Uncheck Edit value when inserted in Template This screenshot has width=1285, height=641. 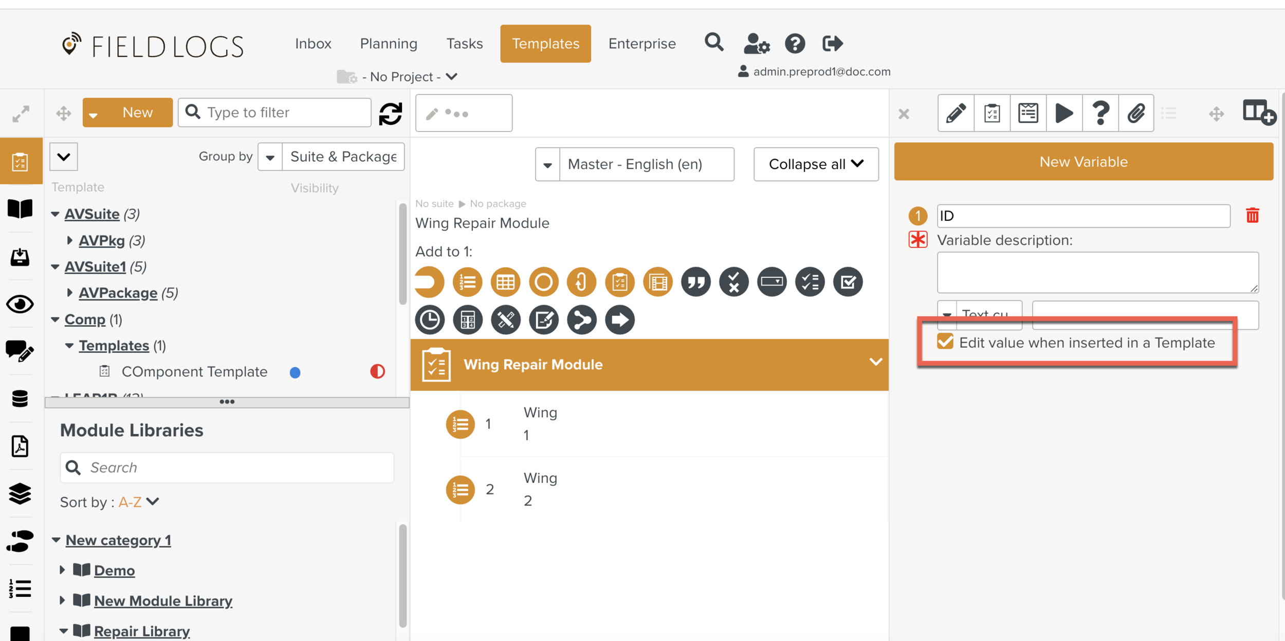(945, 342)
